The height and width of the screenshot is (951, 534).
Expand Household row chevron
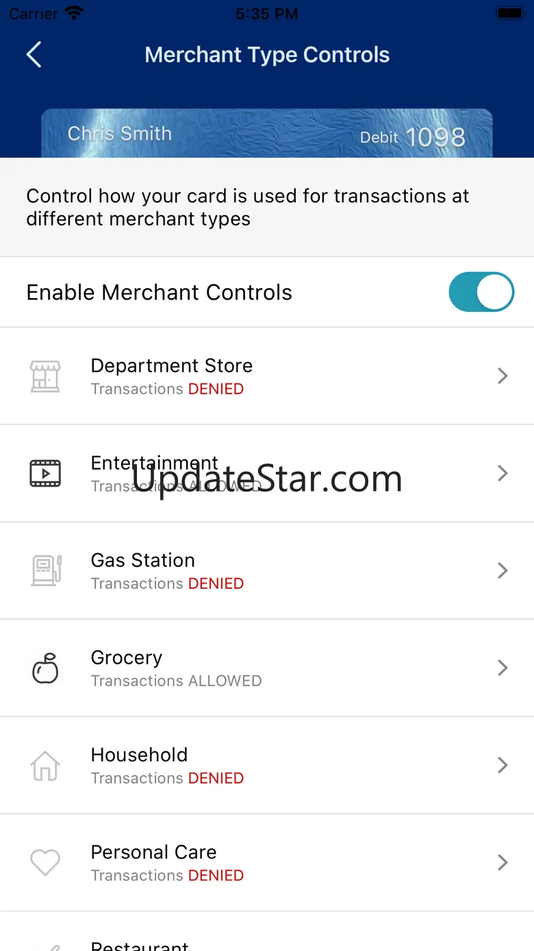click(x=503, y=765)
